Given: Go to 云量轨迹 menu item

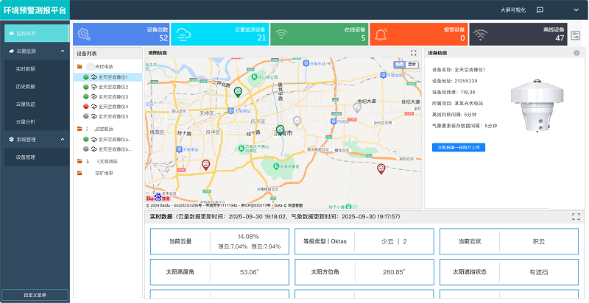Looking at the screenshot, I should coord(26,104).
